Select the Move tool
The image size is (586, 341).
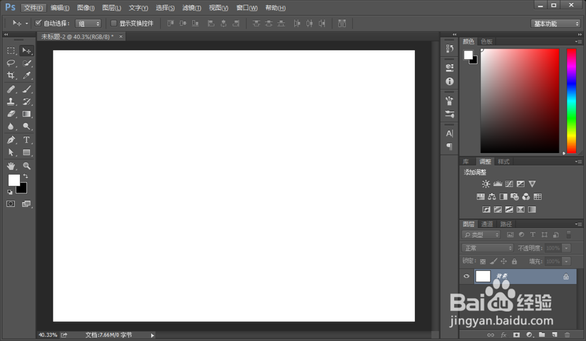tap(26, 51)
